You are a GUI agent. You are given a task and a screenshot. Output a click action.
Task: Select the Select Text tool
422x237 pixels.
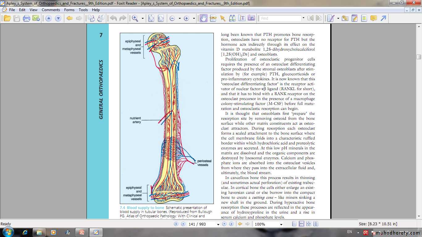click(x=242, y=19)
